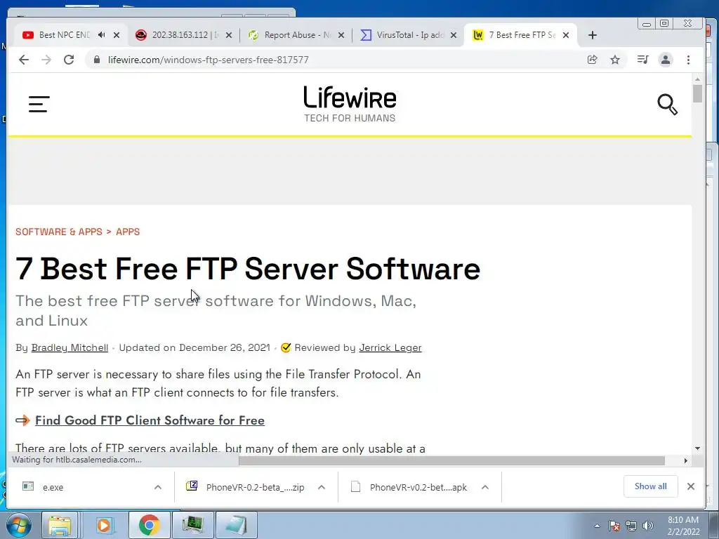Open the notepad-like taskbar app
Image resolution: width=719 pixels, height=539 pixels.
[x=236, y=525]
